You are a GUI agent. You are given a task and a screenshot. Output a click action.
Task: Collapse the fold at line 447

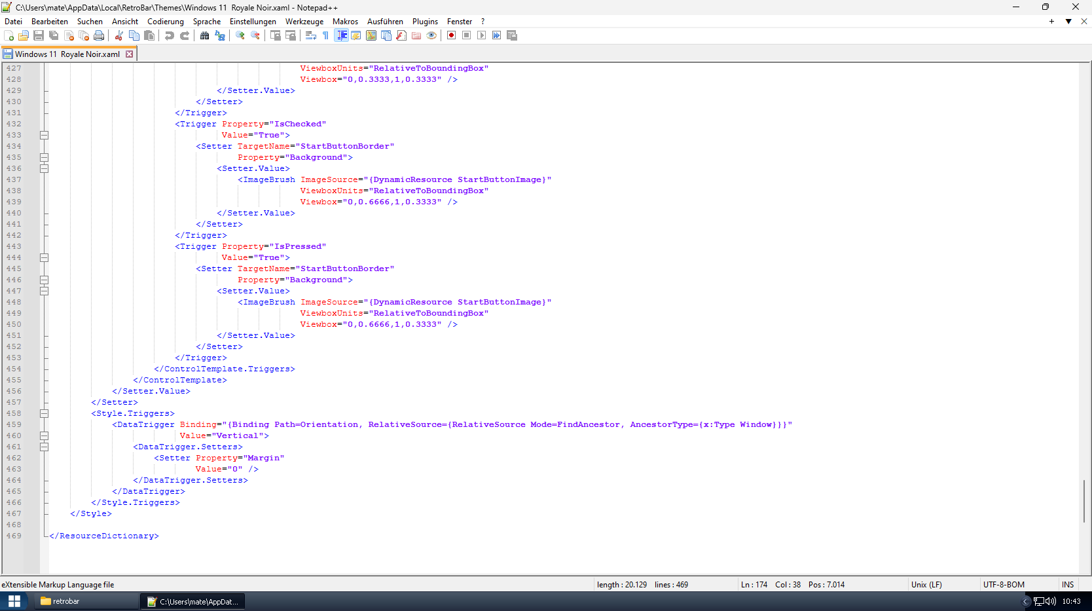(45, 291)
